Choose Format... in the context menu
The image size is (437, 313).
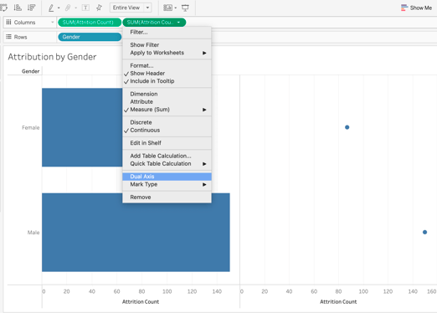[167, 65]
